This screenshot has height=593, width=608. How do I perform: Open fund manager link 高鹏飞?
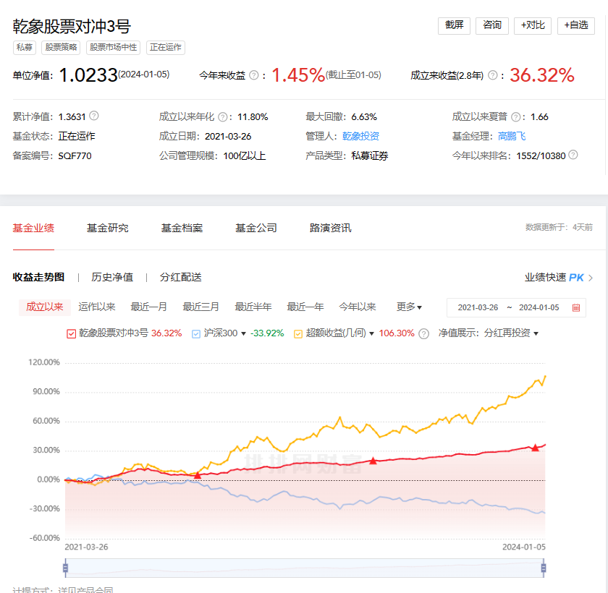[x=512, y=137]
